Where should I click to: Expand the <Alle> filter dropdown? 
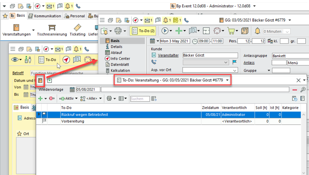click(91, 99)
